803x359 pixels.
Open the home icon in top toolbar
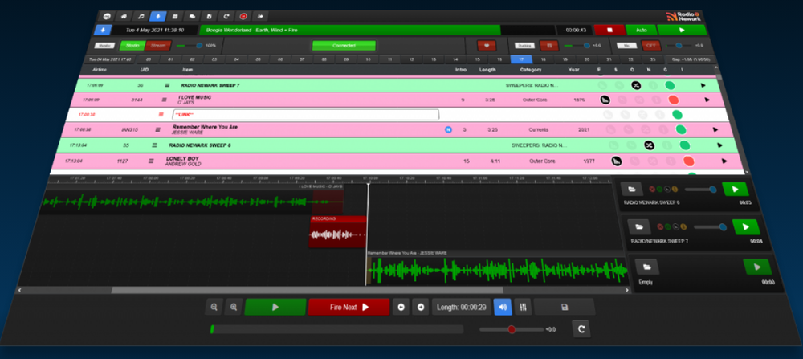(x=124, y=16)
